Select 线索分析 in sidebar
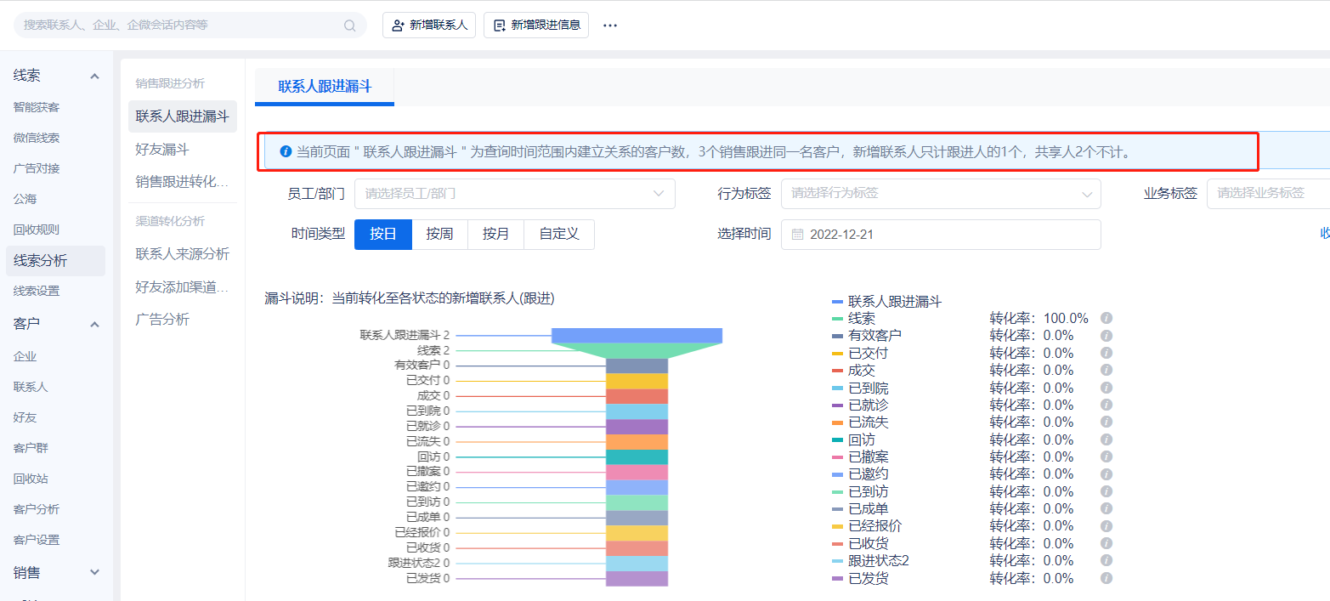1330x601 pixels. point(55,261)
